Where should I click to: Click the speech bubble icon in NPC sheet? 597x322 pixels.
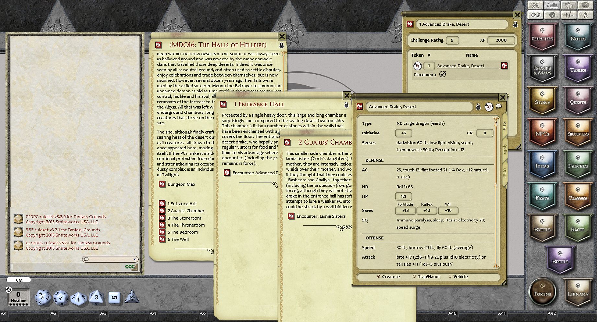pos(498,106)
